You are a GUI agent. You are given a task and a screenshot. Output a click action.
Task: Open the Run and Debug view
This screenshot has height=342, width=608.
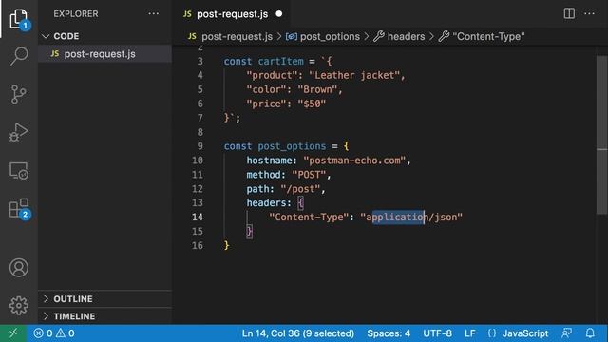pos(19,132)
